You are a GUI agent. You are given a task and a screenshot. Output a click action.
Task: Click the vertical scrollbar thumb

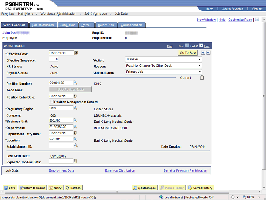point(264,95)
